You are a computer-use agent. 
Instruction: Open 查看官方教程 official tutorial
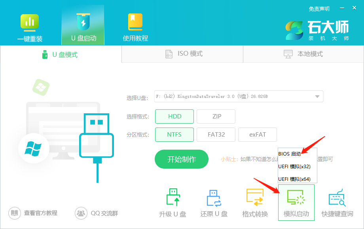[33, 212]
